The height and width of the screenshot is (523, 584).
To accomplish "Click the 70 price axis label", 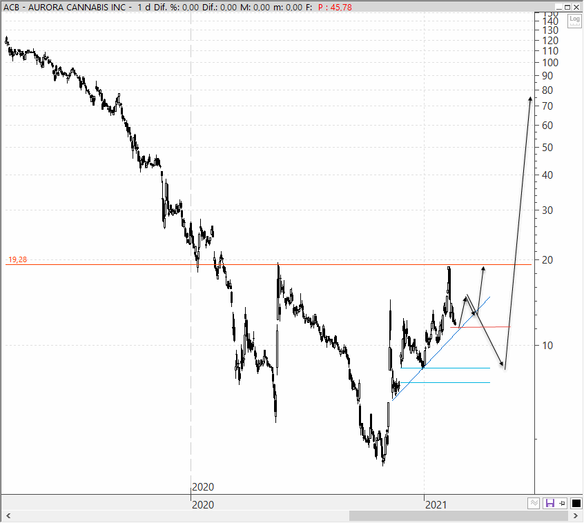I will click(x=547, y=106).
